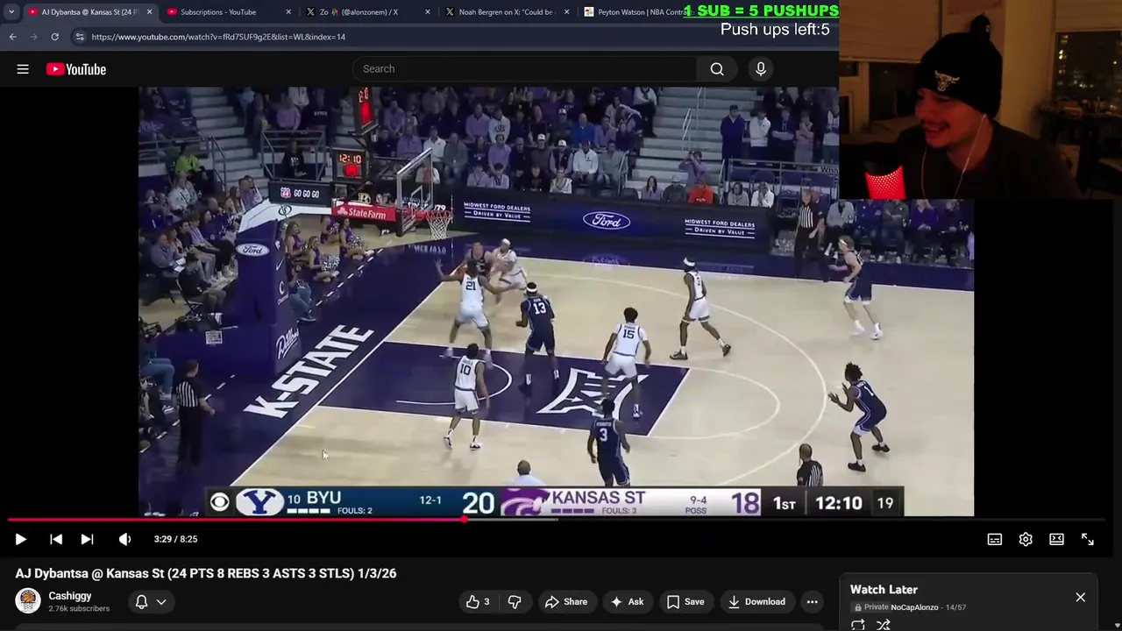Dislike the video with thumbs down
1122x631 pixels.
tap(515, 601)
